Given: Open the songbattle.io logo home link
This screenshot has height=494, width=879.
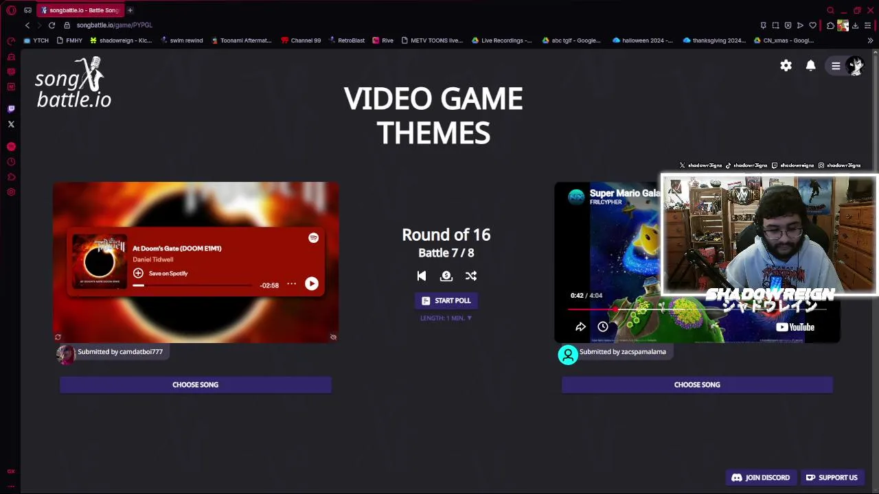Looking at the screenshot, I should [x=73, y=83].
